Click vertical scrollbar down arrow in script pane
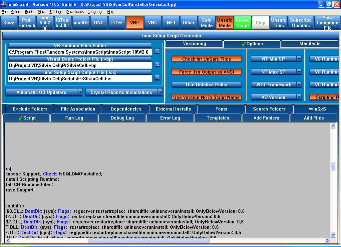The image size is (341, 247). click(333, 235)
